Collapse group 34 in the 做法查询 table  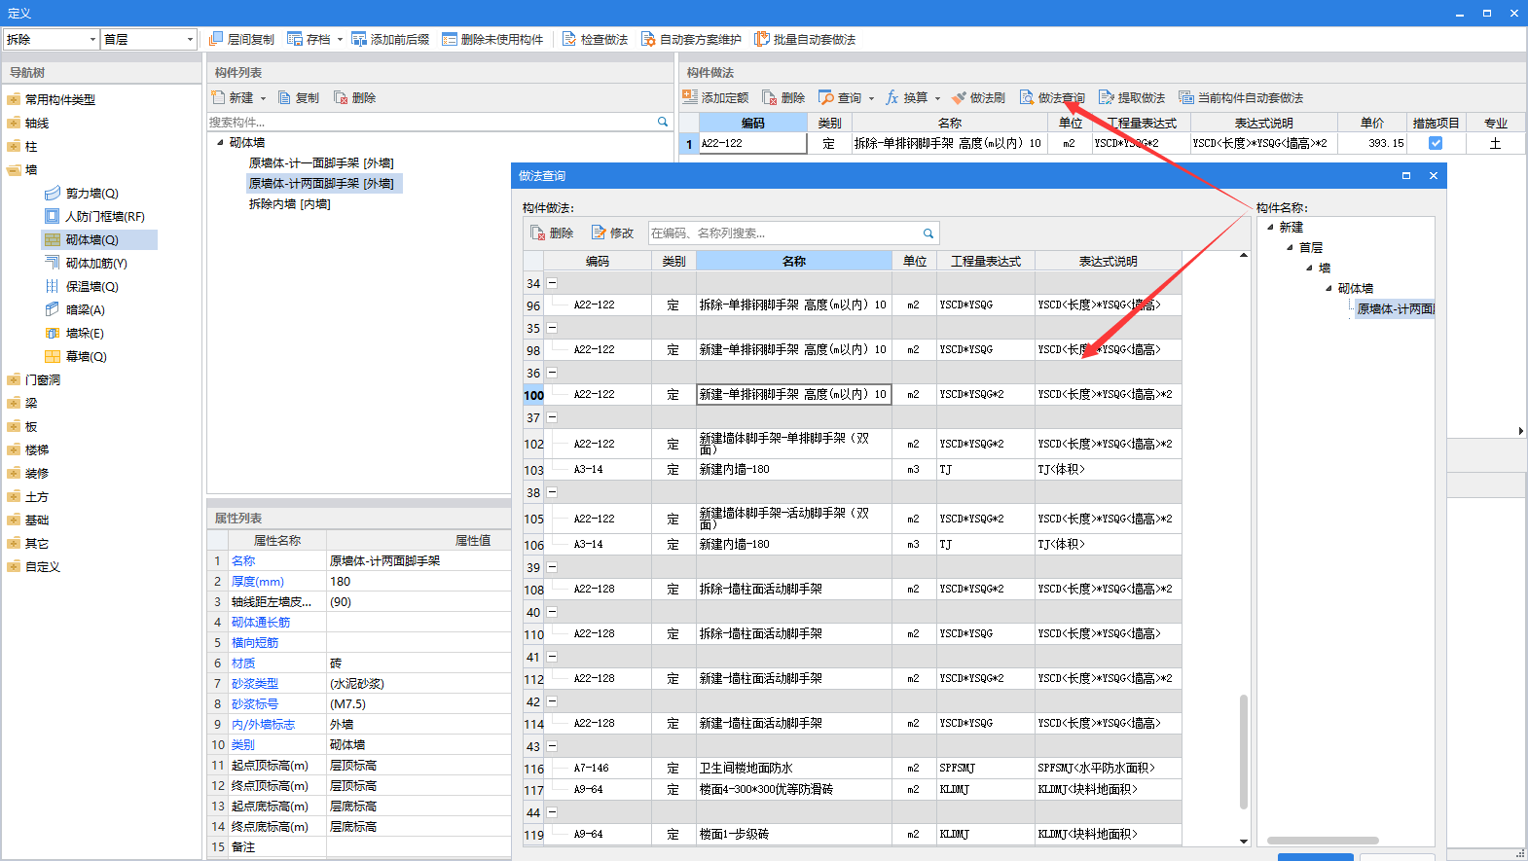pyautogui.click(x=552, y=283)
